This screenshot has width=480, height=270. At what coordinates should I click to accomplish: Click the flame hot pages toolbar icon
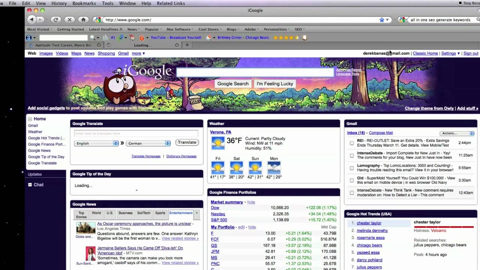click(142, 37)
